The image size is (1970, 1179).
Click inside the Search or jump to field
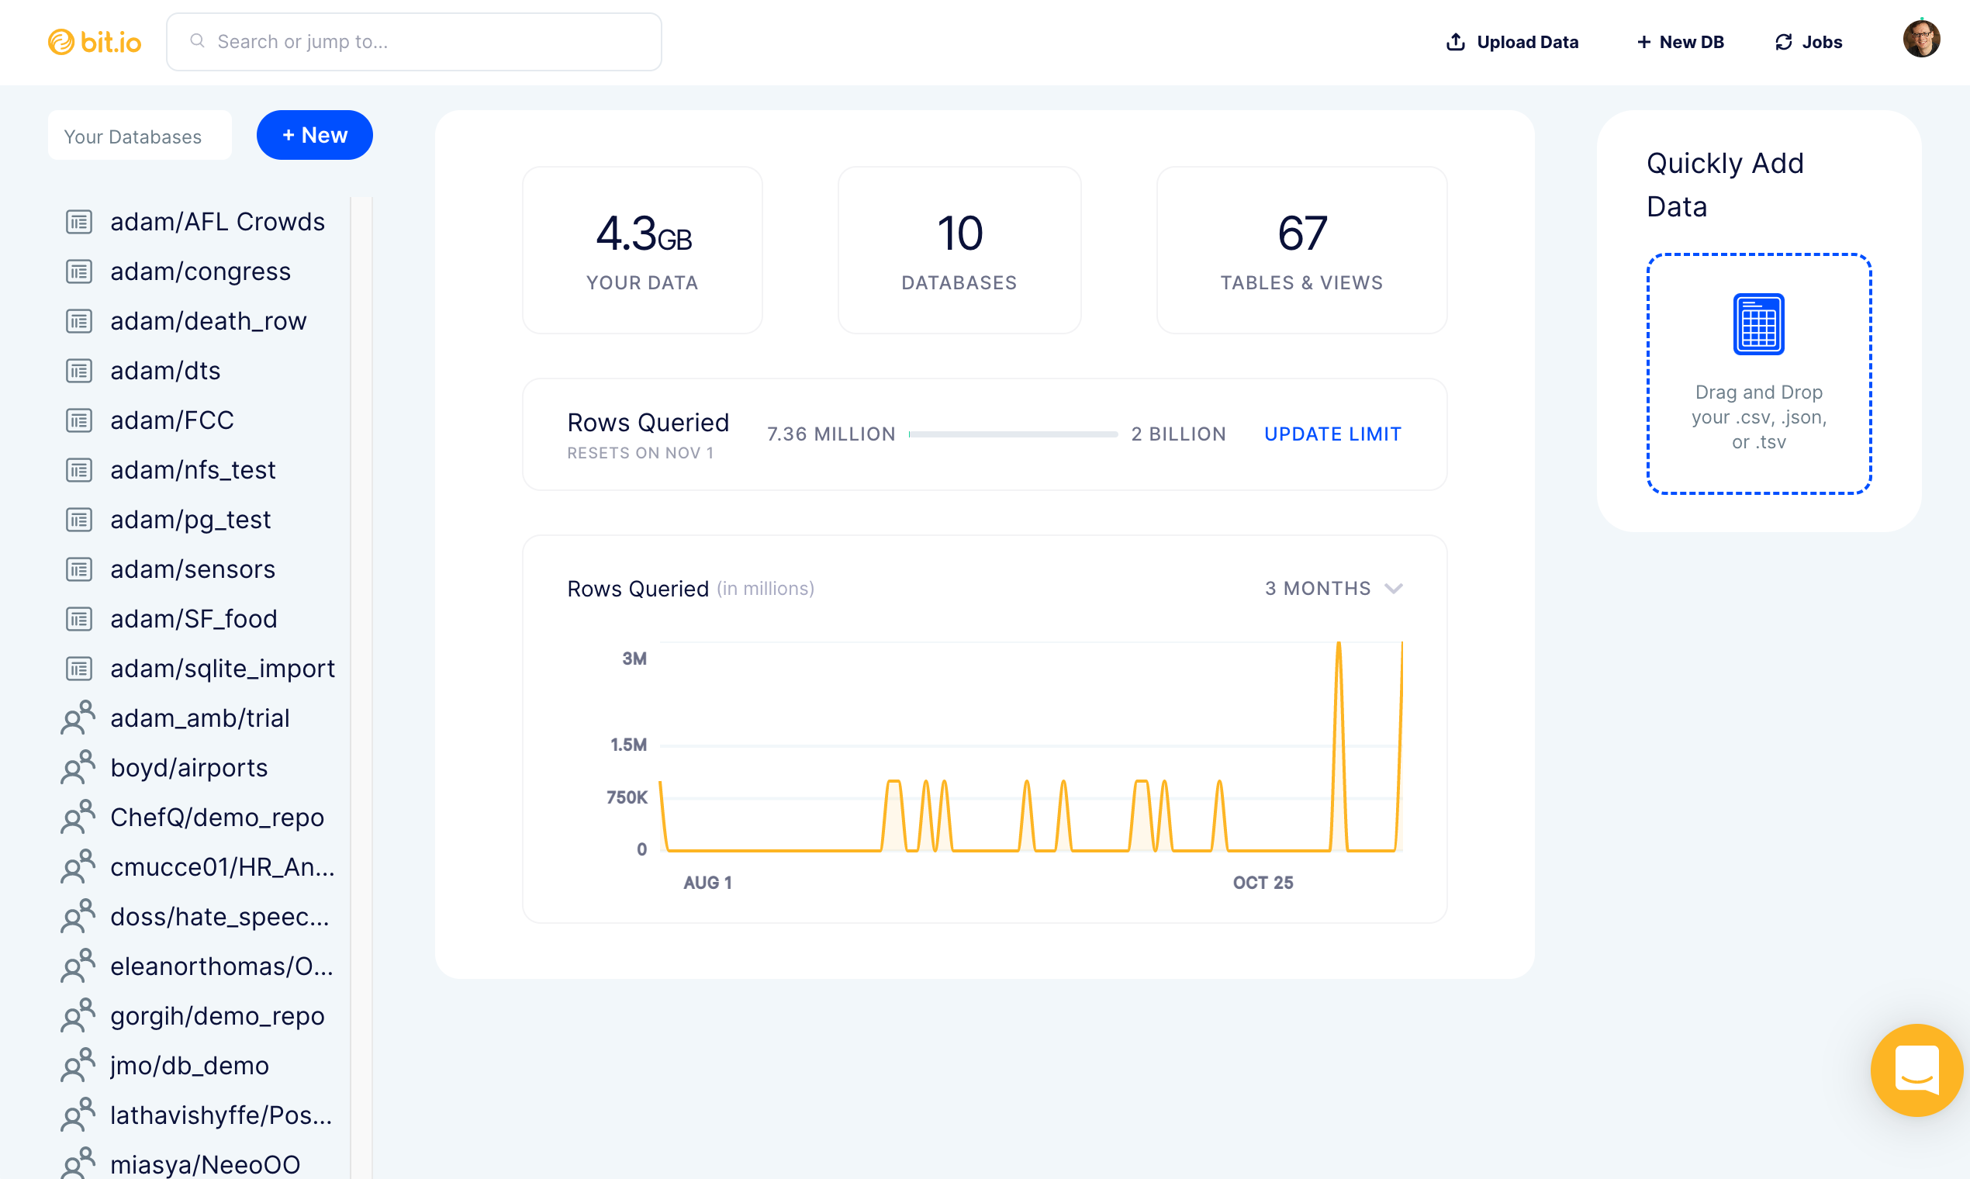[413, 40]
